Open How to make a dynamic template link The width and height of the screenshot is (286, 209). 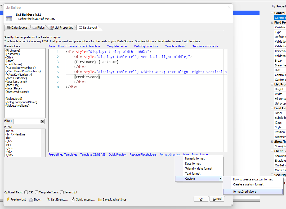pos(79,46)
